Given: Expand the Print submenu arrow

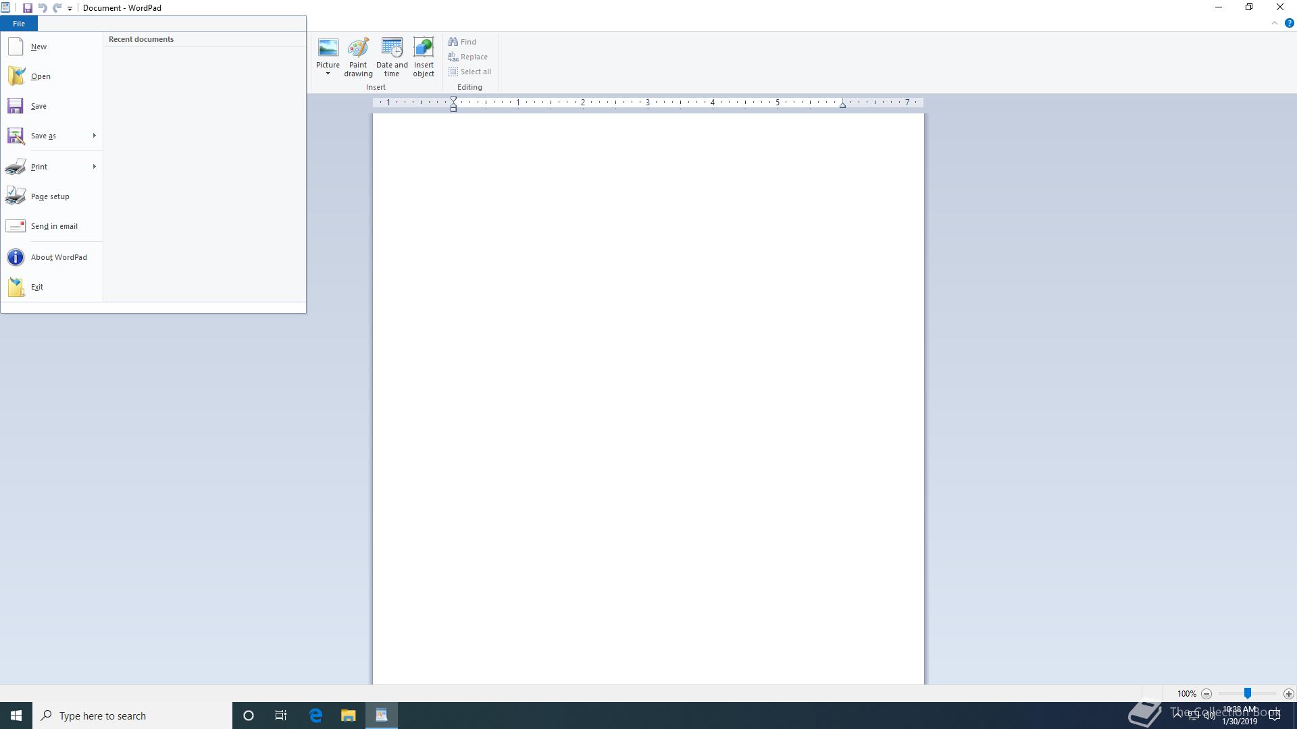Looking at the screenshot, I should click(95, 167).
